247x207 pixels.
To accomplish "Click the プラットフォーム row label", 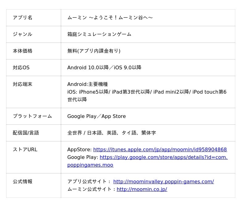I will point(32,116).
